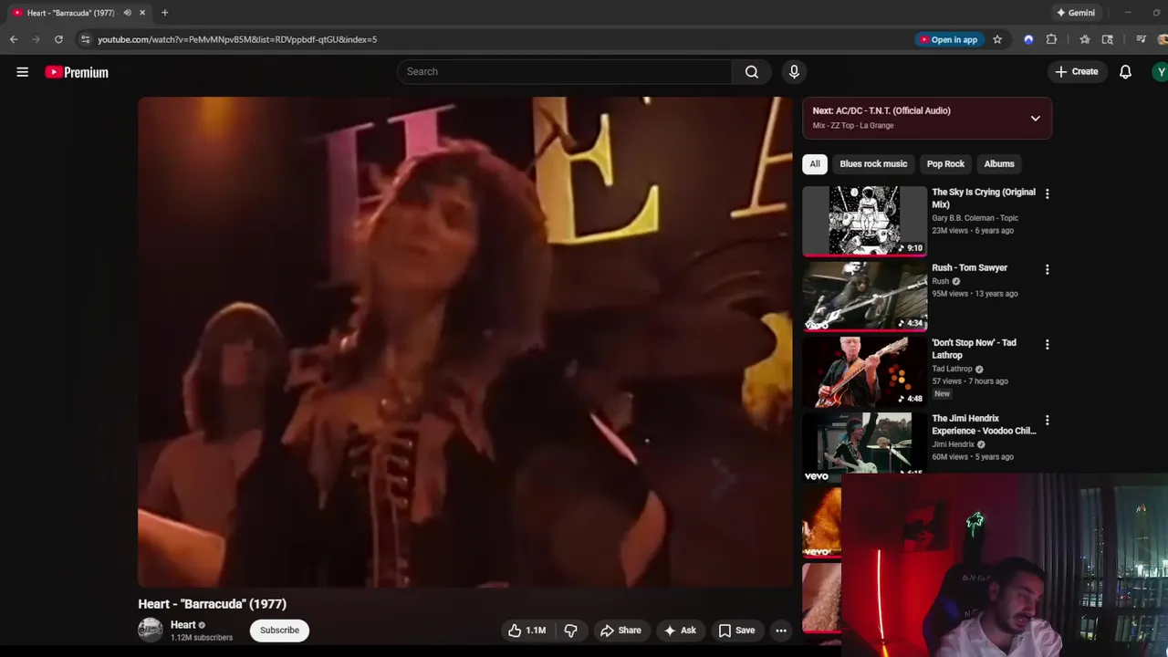
Task: Open the Gemini button in browser
Action: click(1075, 13)
